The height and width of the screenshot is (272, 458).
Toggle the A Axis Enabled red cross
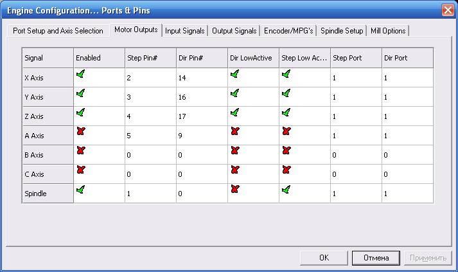coord(80,132)
